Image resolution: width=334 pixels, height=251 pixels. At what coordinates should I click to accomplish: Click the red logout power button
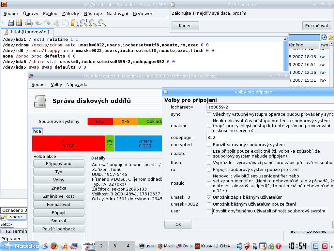point(325,246)
